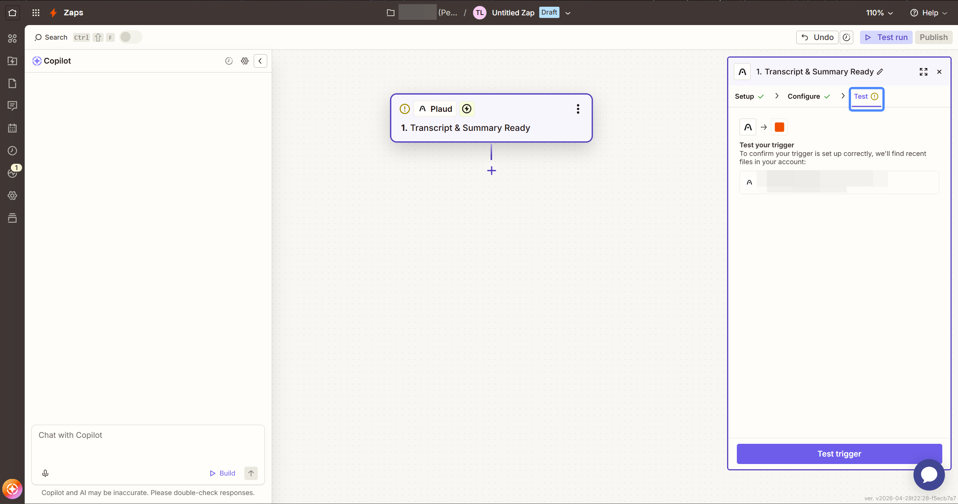This screenshot has height=504, width=958.
Task: Click the Search button in toolbar
Action: pyautogui.click(x=51, y=37)
